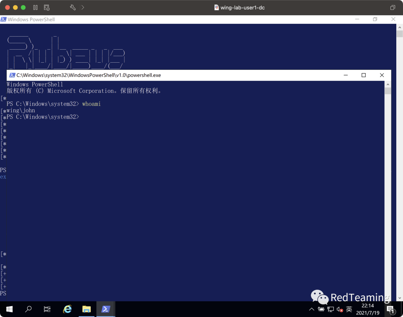Launch Internet Explorer from the taskbar
This screenshot has height=317, width=403.
tap(67, 309)
